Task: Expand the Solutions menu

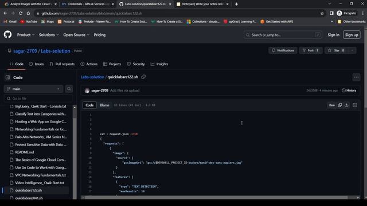Action: pyautogui.click(x=49, y=35)
